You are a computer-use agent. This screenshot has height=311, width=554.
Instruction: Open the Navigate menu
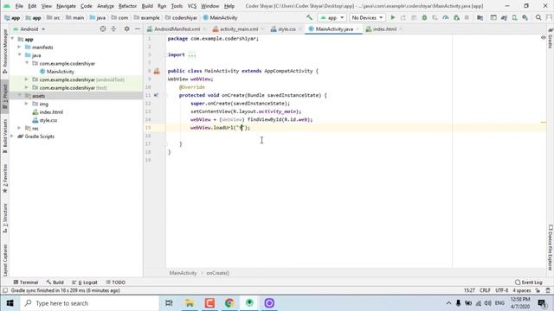click(x=66, y=6)
